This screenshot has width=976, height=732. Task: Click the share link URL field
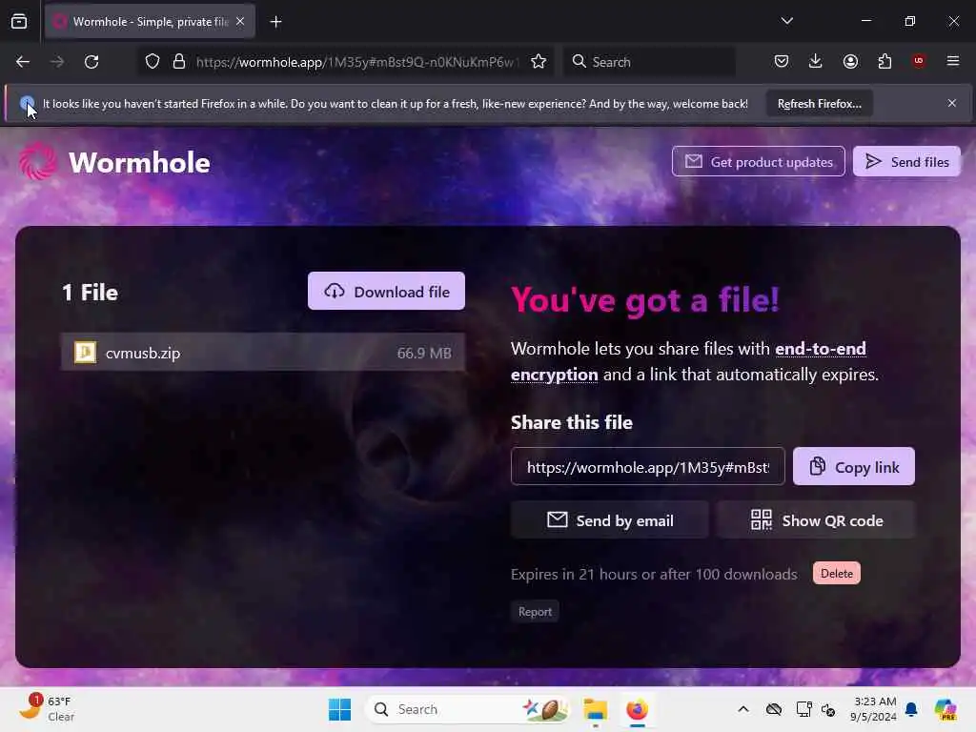(x=647, y=467)
